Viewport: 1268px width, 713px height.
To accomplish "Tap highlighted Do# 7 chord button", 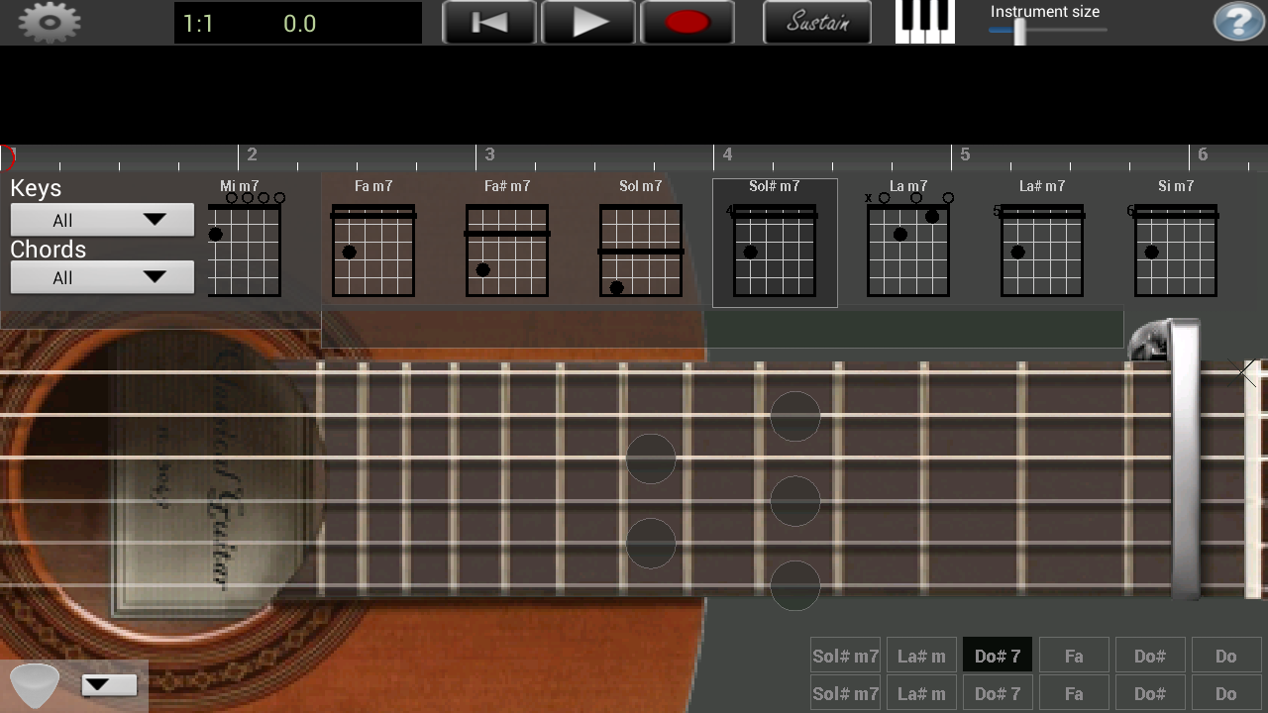I will (998, 656).
